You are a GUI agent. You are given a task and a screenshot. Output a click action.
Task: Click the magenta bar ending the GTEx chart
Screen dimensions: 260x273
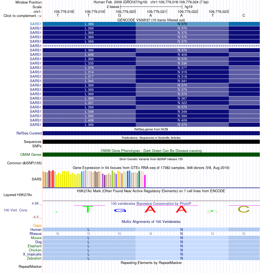(145, 181)
